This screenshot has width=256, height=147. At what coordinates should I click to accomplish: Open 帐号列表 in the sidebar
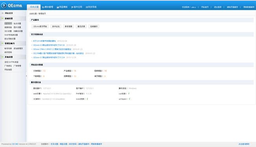click(x=8, y=49)
